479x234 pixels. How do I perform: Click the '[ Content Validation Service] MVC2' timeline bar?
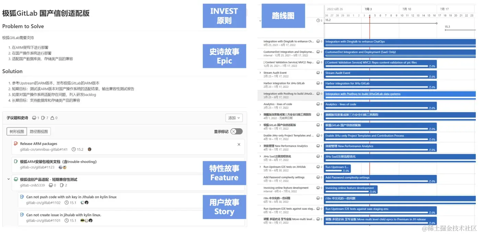point(381,64)
